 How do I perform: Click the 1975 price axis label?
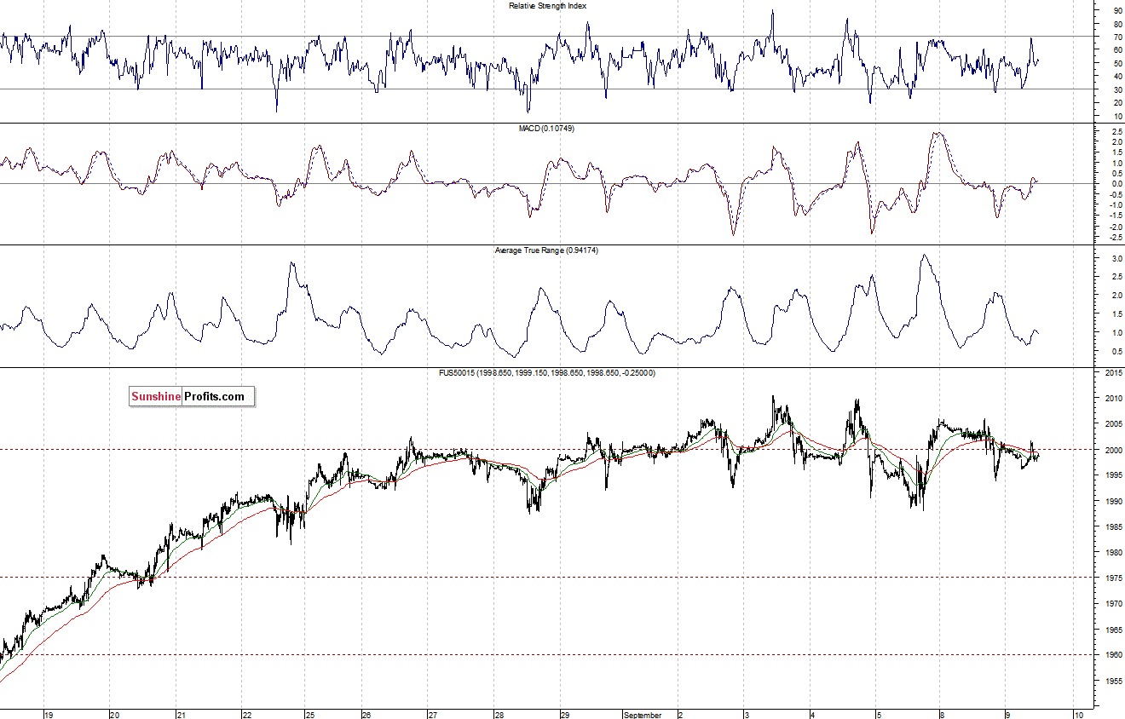(1112, 578)
